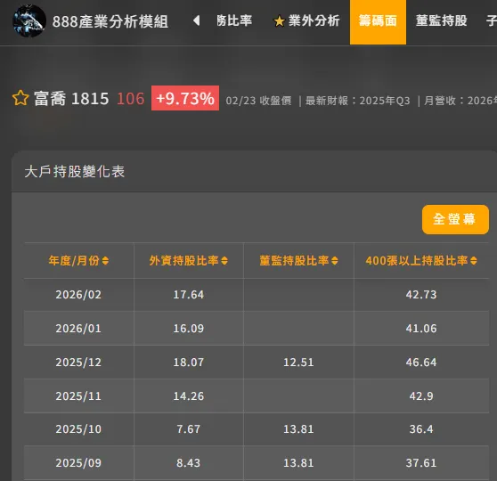
Task: Click the 8.43 foreign holding value
Action: coord(189,463)
